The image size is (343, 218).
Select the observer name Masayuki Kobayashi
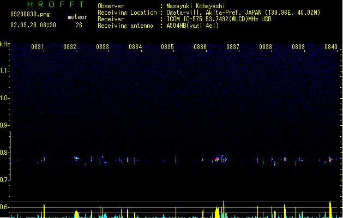coord(196,6)
